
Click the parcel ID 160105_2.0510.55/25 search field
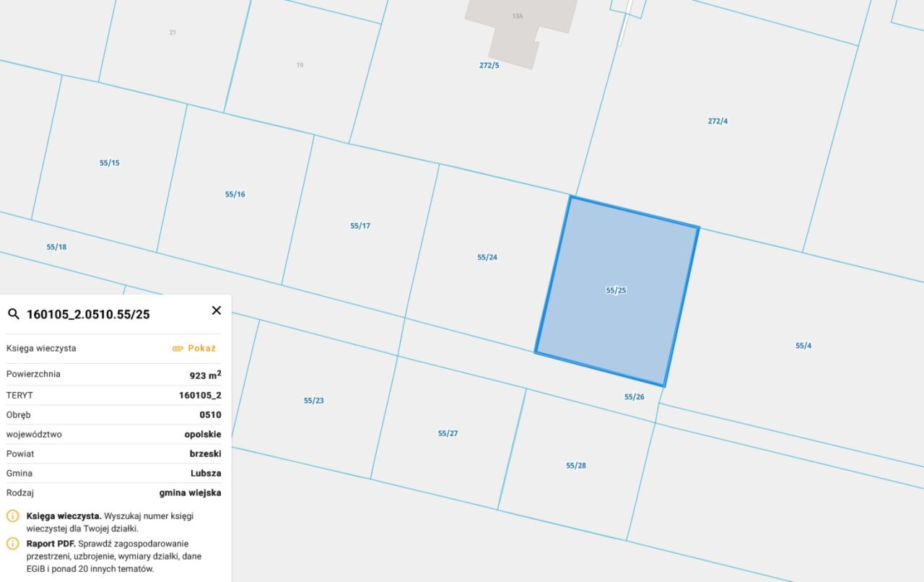[88, 314]
